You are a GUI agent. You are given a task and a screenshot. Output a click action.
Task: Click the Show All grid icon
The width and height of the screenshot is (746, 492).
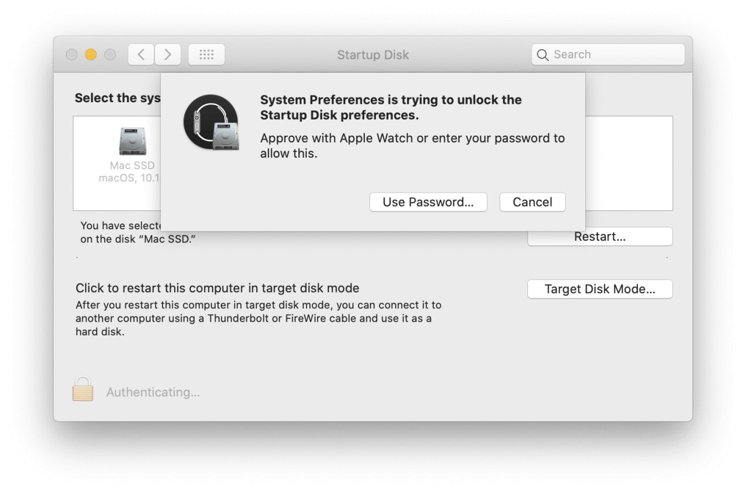coord(206,55)
